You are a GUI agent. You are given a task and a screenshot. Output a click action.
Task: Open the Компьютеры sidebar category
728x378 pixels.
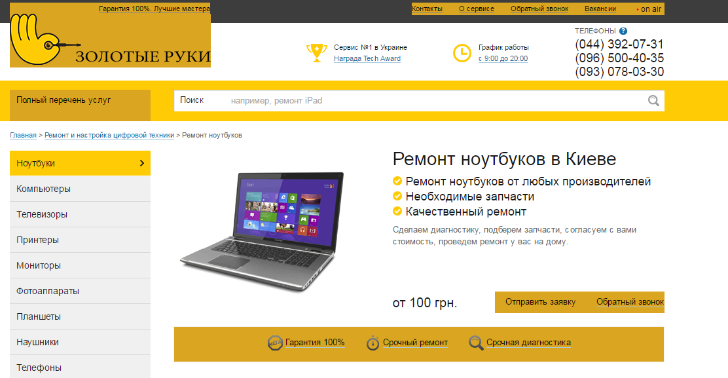[80, 189]
